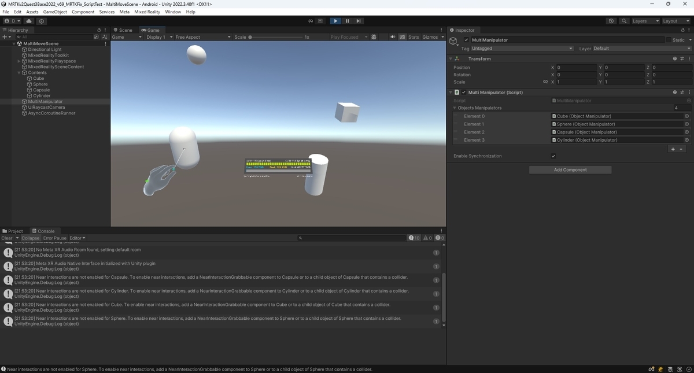Switch to the Project tab
The width and height of the screenshot is (694, 373).
13,231
